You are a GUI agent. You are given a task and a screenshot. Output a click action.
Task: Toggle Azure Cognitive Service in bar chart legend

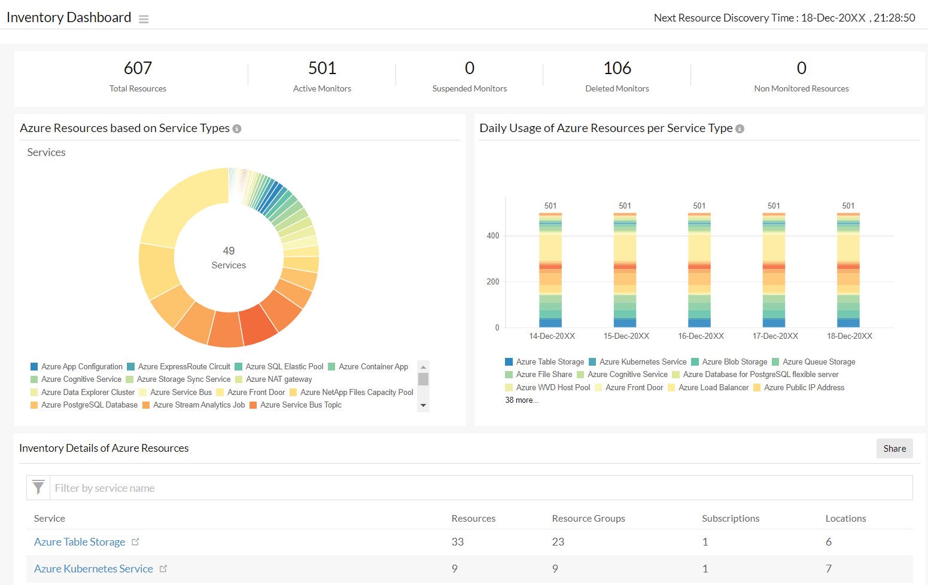coord(622,375)
